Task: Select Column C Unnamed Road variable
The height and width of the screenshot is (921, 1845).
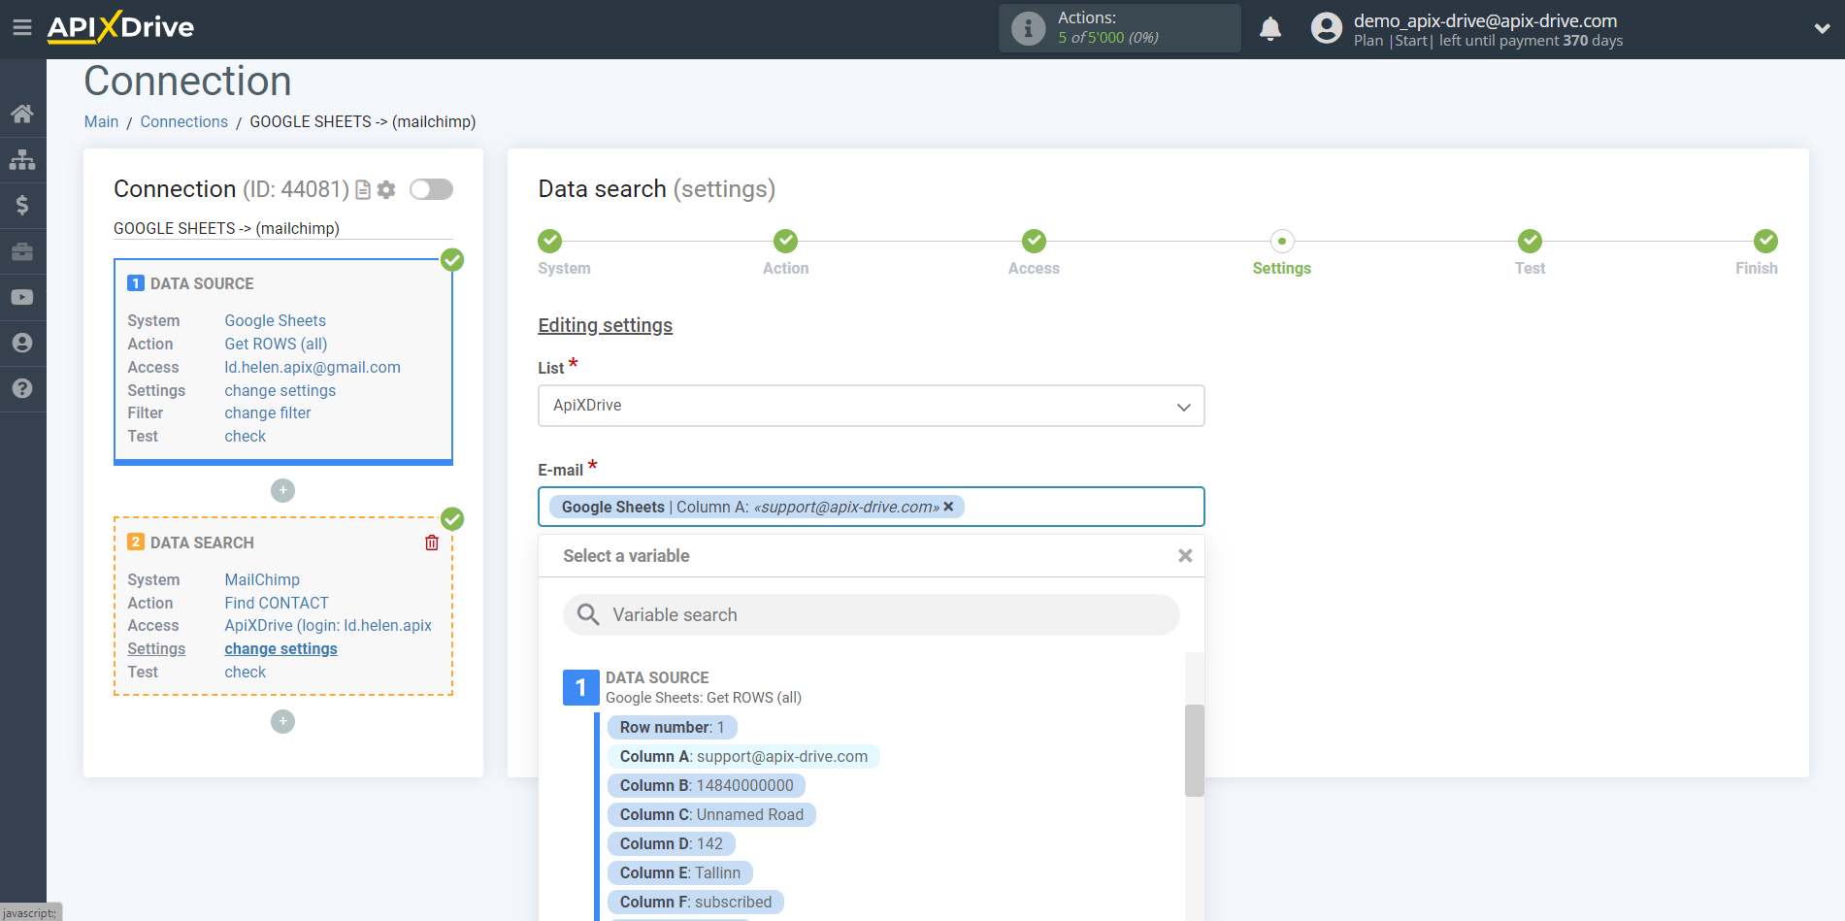Action: pyautogui.click(x=711, y=814)
